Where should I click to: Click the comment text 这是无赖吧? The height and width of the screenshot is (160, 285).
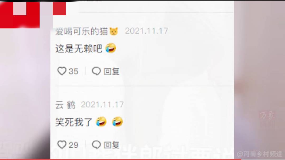[x=79, y=49]
